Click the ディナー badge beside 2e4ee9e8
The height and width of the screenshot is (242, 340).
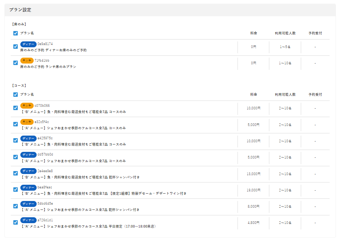28,171
